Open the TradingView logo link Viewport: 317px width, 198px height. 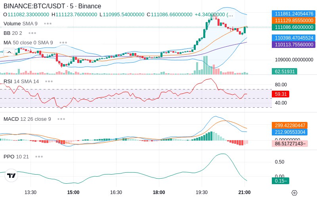(x=11, y=175)
